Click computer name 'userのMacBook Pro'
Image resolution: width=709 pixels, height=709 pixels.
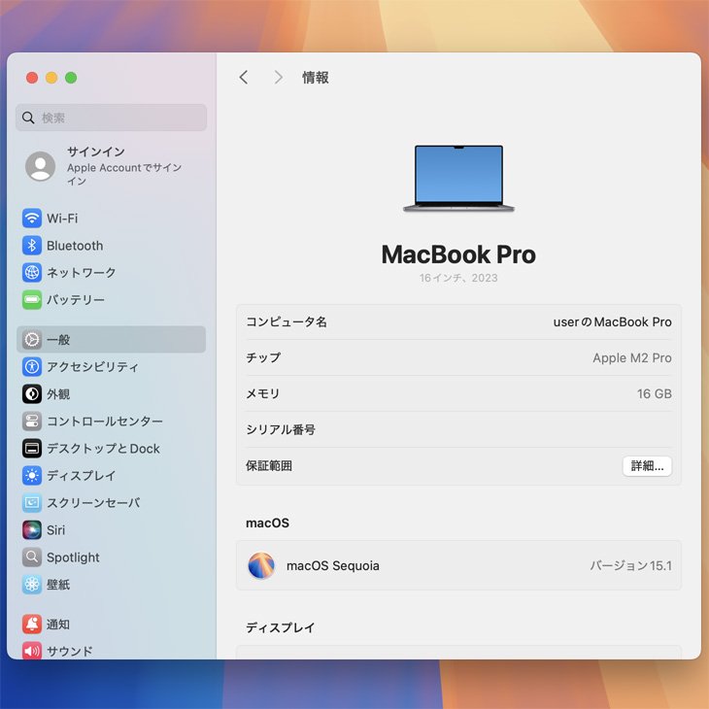pos(612,321)
